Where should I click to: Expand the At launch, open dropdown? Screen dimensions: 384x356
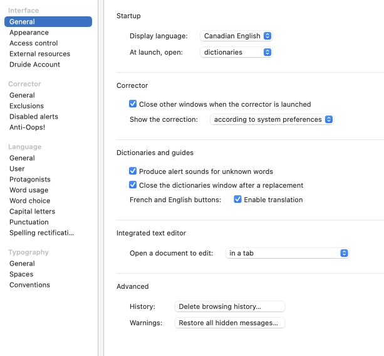coord(236,52)
